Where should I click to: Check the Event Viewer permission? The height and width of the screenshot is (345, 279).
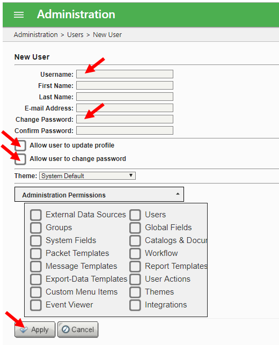click(x=36, y=305)
